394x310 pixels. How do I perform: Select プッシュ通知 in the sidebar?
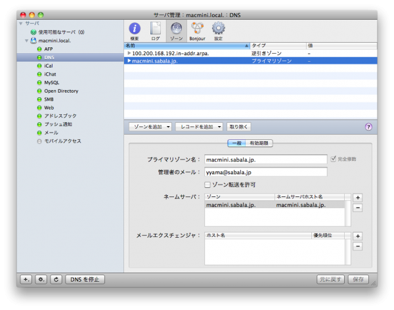(x=58, y=124)
